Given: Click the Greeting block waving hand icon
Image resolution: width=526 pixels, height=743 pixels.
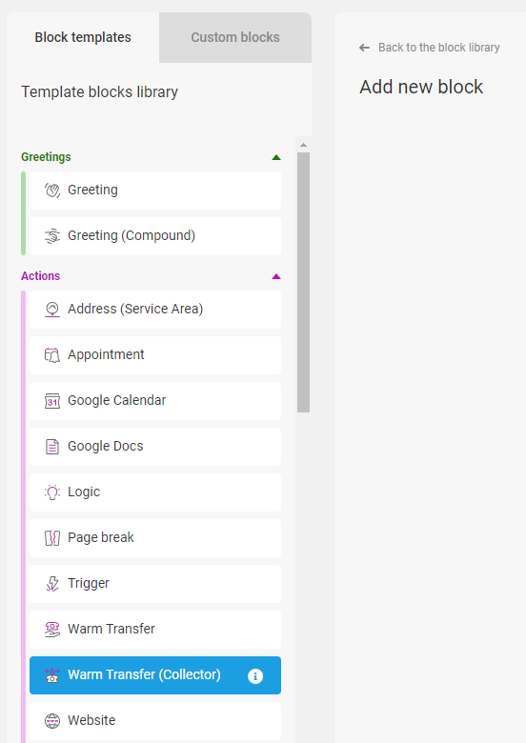Looking at the screenshot, I should (52, 191).
